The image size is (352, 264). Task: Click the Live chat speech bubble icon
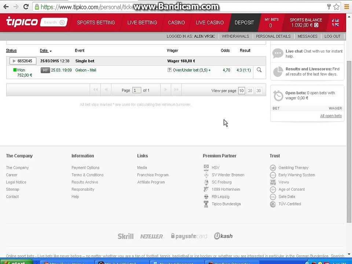click(278, 54)
